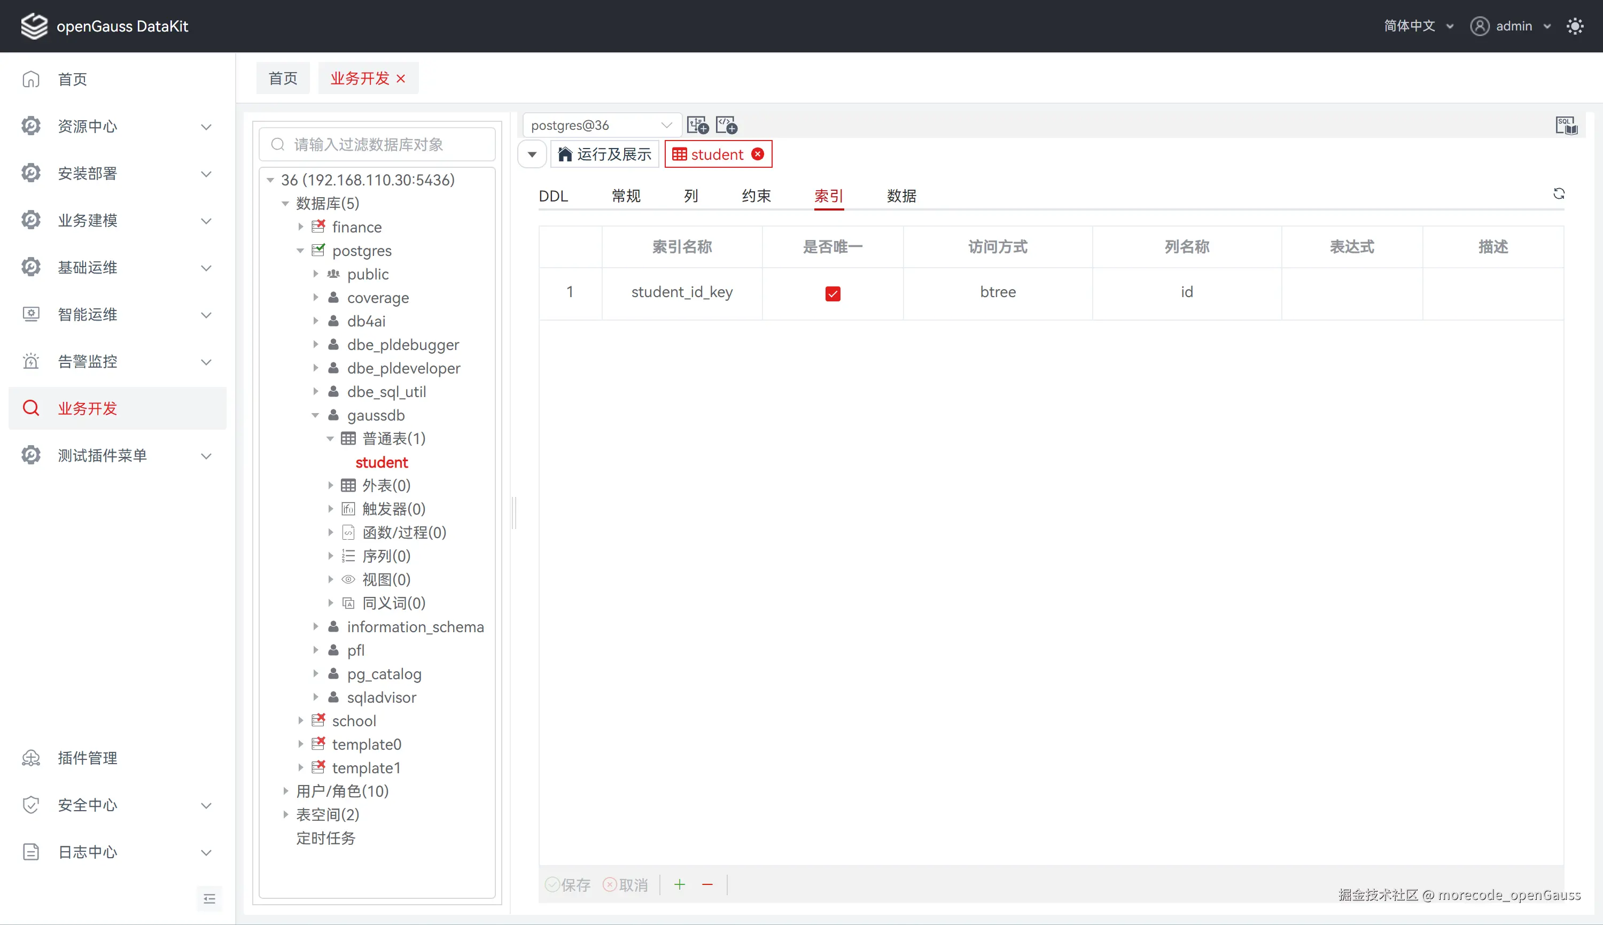Uncheck the unique checkbox for student_id_key
The width and height of the screenshot is (1603, 925).
832,293
